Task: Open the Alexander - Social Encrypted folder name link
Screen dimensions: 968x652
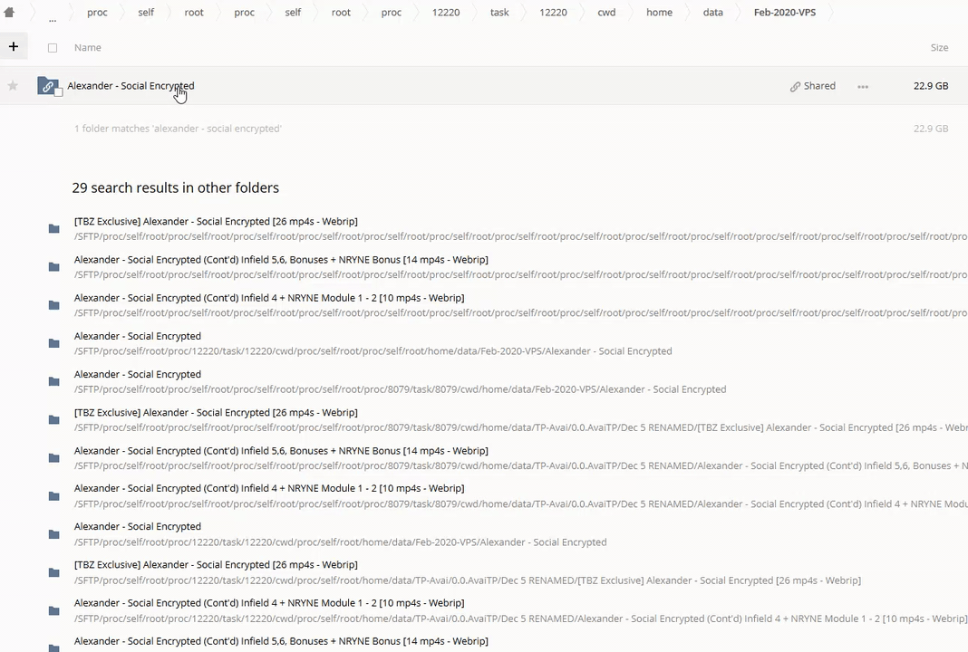Action: (x=131, y=86)
